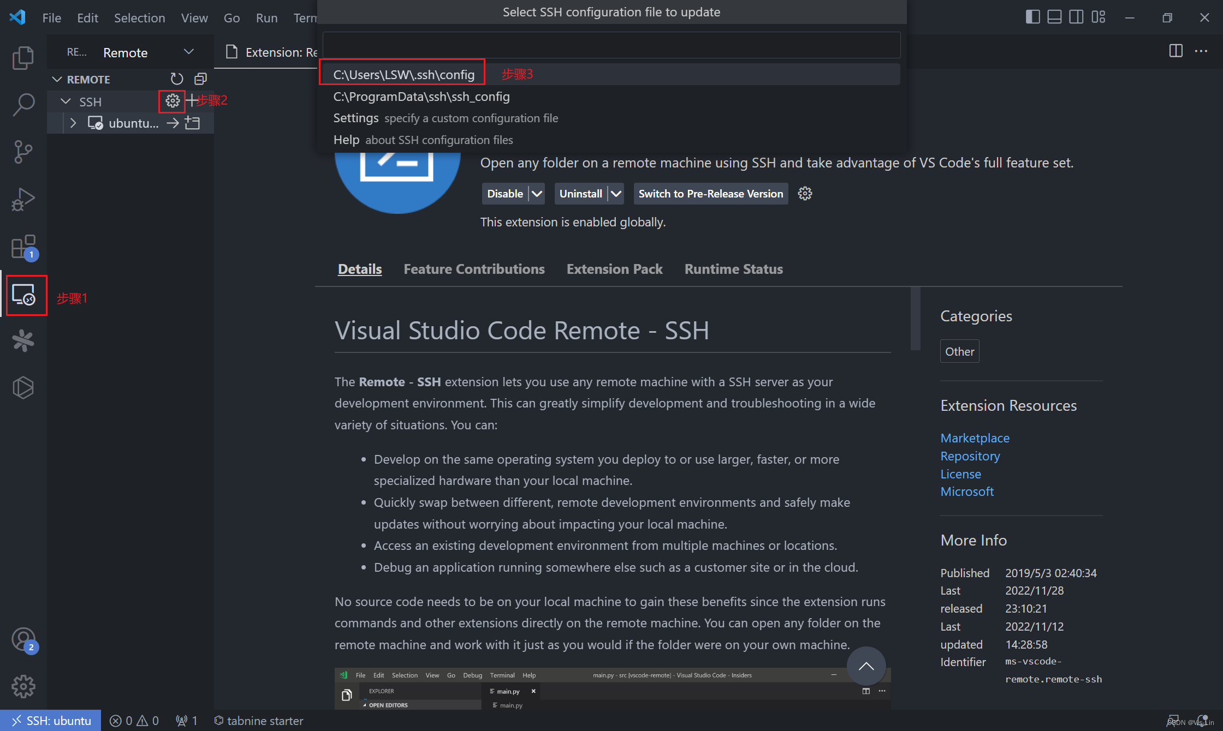Switch to Feature Contributions tab
The height and width of the screenshot is (731, 1223).
coord(474,269)
